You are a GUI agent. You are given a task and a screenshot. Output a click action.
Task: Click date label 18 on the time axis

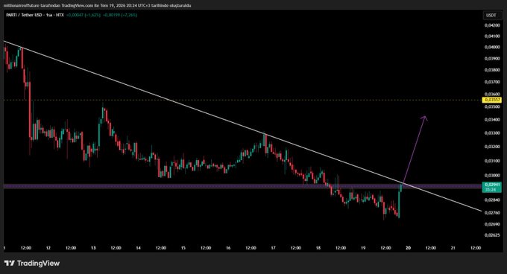[318, 248]
